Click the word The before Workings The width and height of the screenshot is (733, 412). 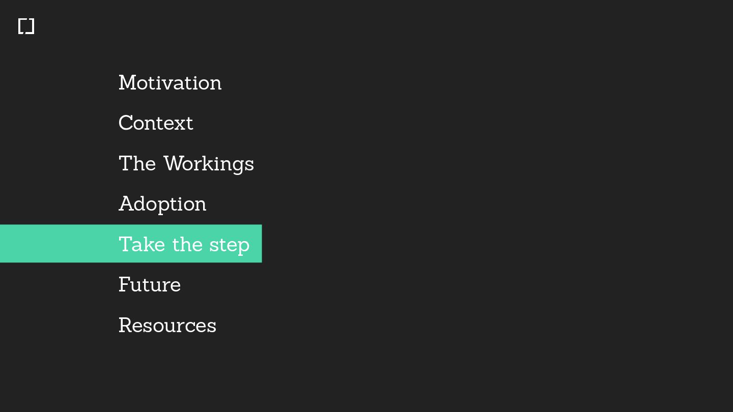coord(137,164)
